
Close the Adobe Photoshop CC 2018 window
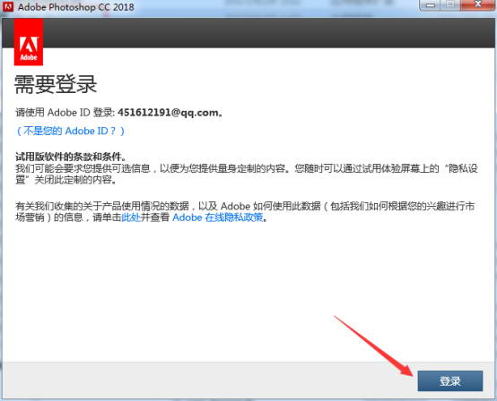tap(478, 5)
